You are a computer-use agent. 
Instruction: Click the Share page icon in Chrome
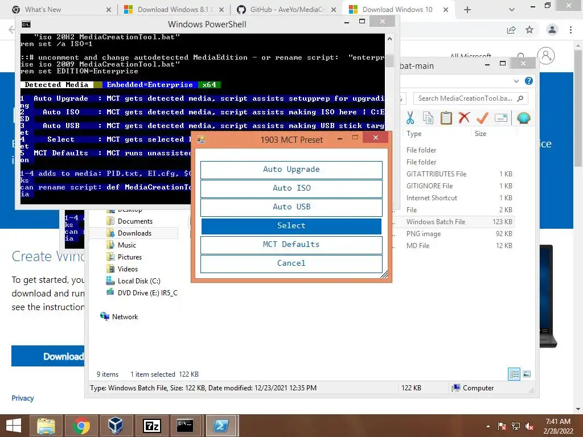click(511, 30)
